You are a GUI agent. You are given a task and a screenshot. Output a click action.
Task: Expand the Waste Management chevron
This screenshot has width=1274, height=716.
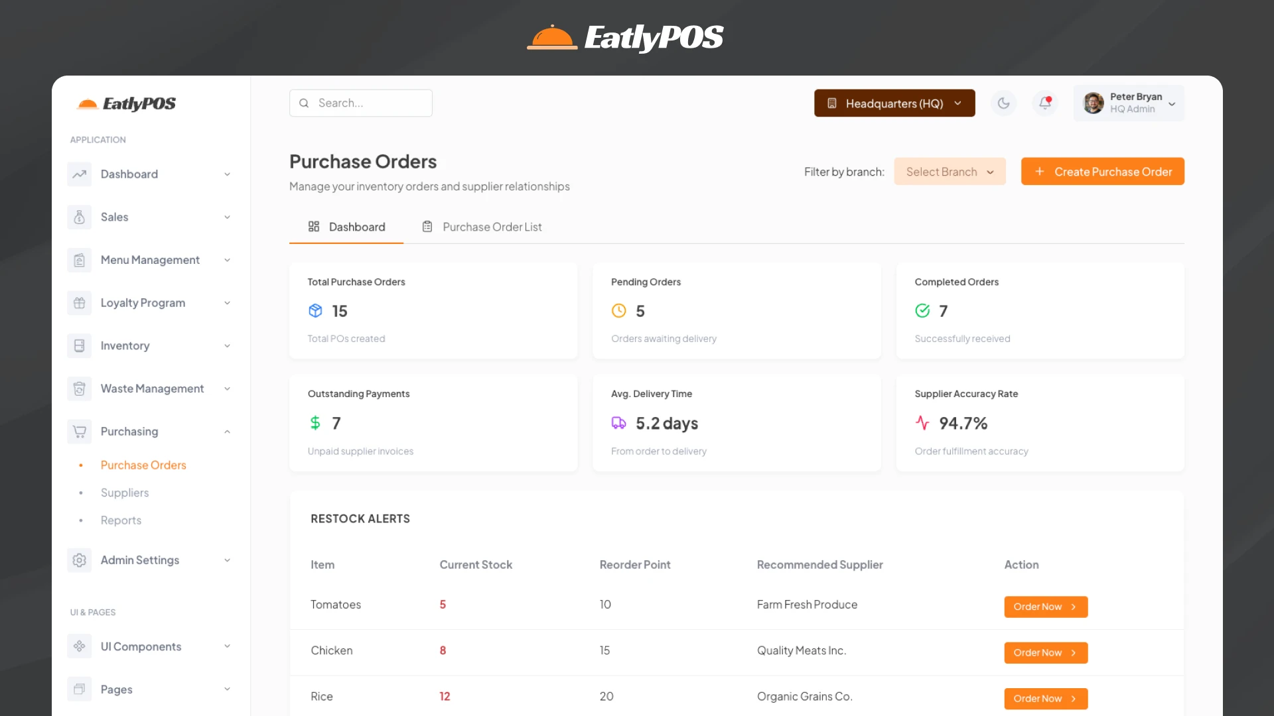pyautogui.click(x=227, y=388)
